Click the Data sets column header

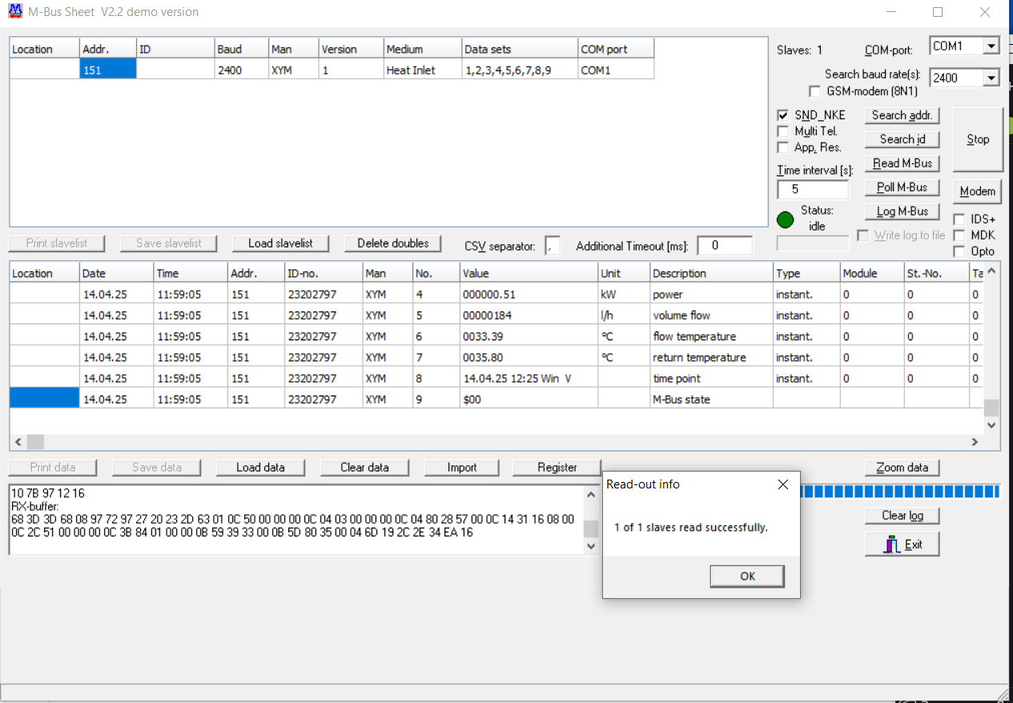click(x=520, y=49)
